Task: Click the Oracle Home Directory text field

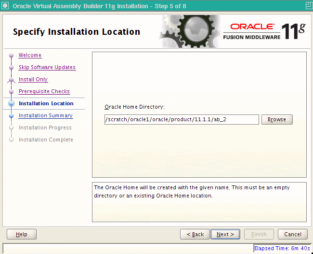Action: [182, 119]
